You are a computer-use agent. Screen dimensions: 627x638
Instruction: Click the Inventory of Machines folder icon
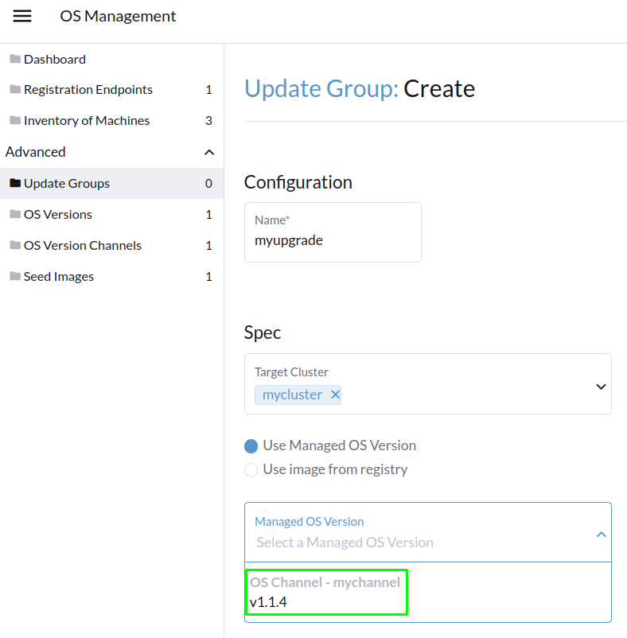[14, 120]
